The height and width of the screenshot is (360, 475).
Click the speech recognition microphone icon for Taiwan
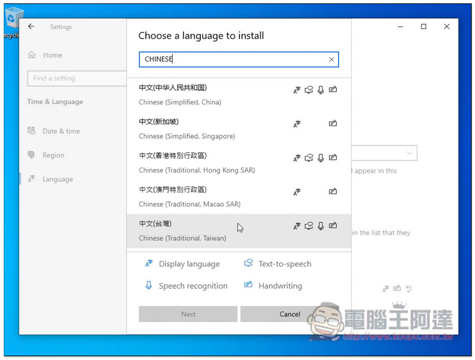321,226
